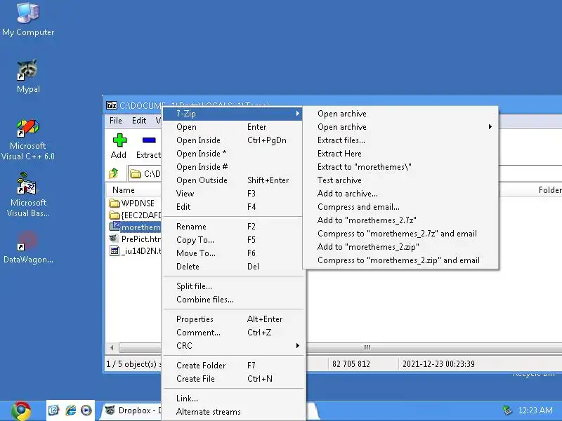Choose Move To...
Viewport: 562px width, 421px height.
coord(233,253)
